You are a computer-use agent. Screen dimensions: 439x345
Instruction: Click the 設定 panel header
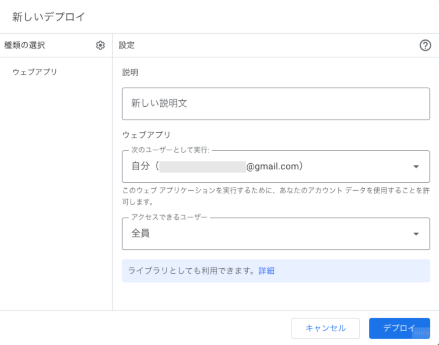coord(127,45)
